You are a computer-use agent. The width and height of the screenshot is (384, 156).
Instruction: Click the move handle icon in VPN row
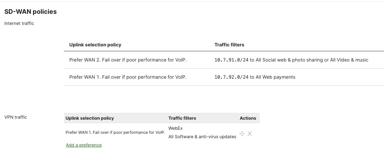pyautogui.click(x=242, y=133)
